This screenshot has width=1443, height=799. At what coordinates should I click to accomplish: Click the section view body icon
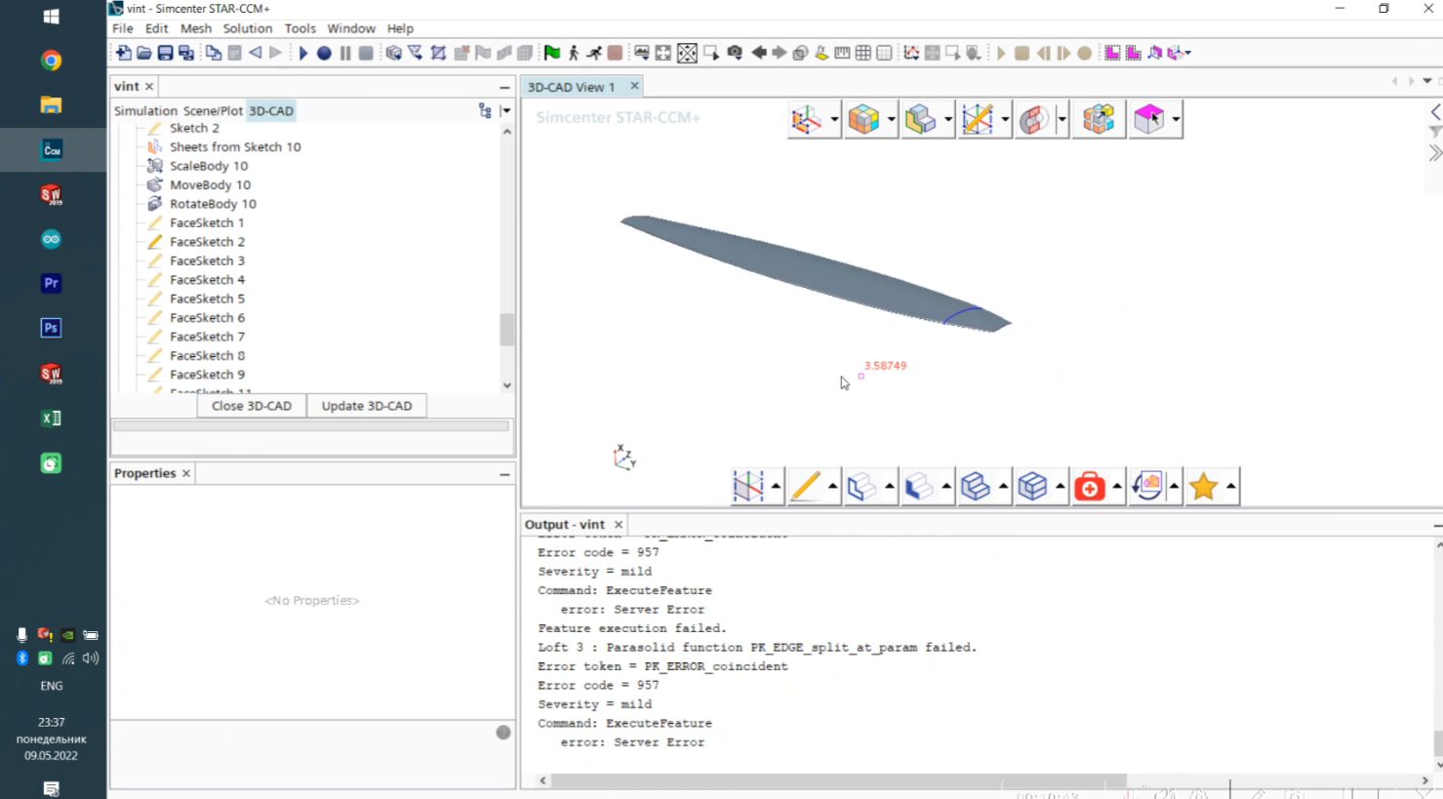click(x=920, y=120)
